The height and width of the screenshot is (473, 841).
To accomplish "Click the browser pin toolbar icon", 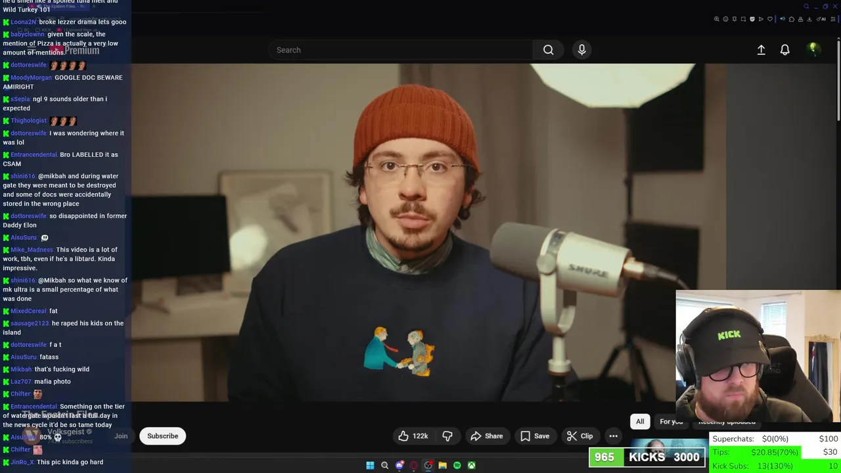I will coord(735,19).
